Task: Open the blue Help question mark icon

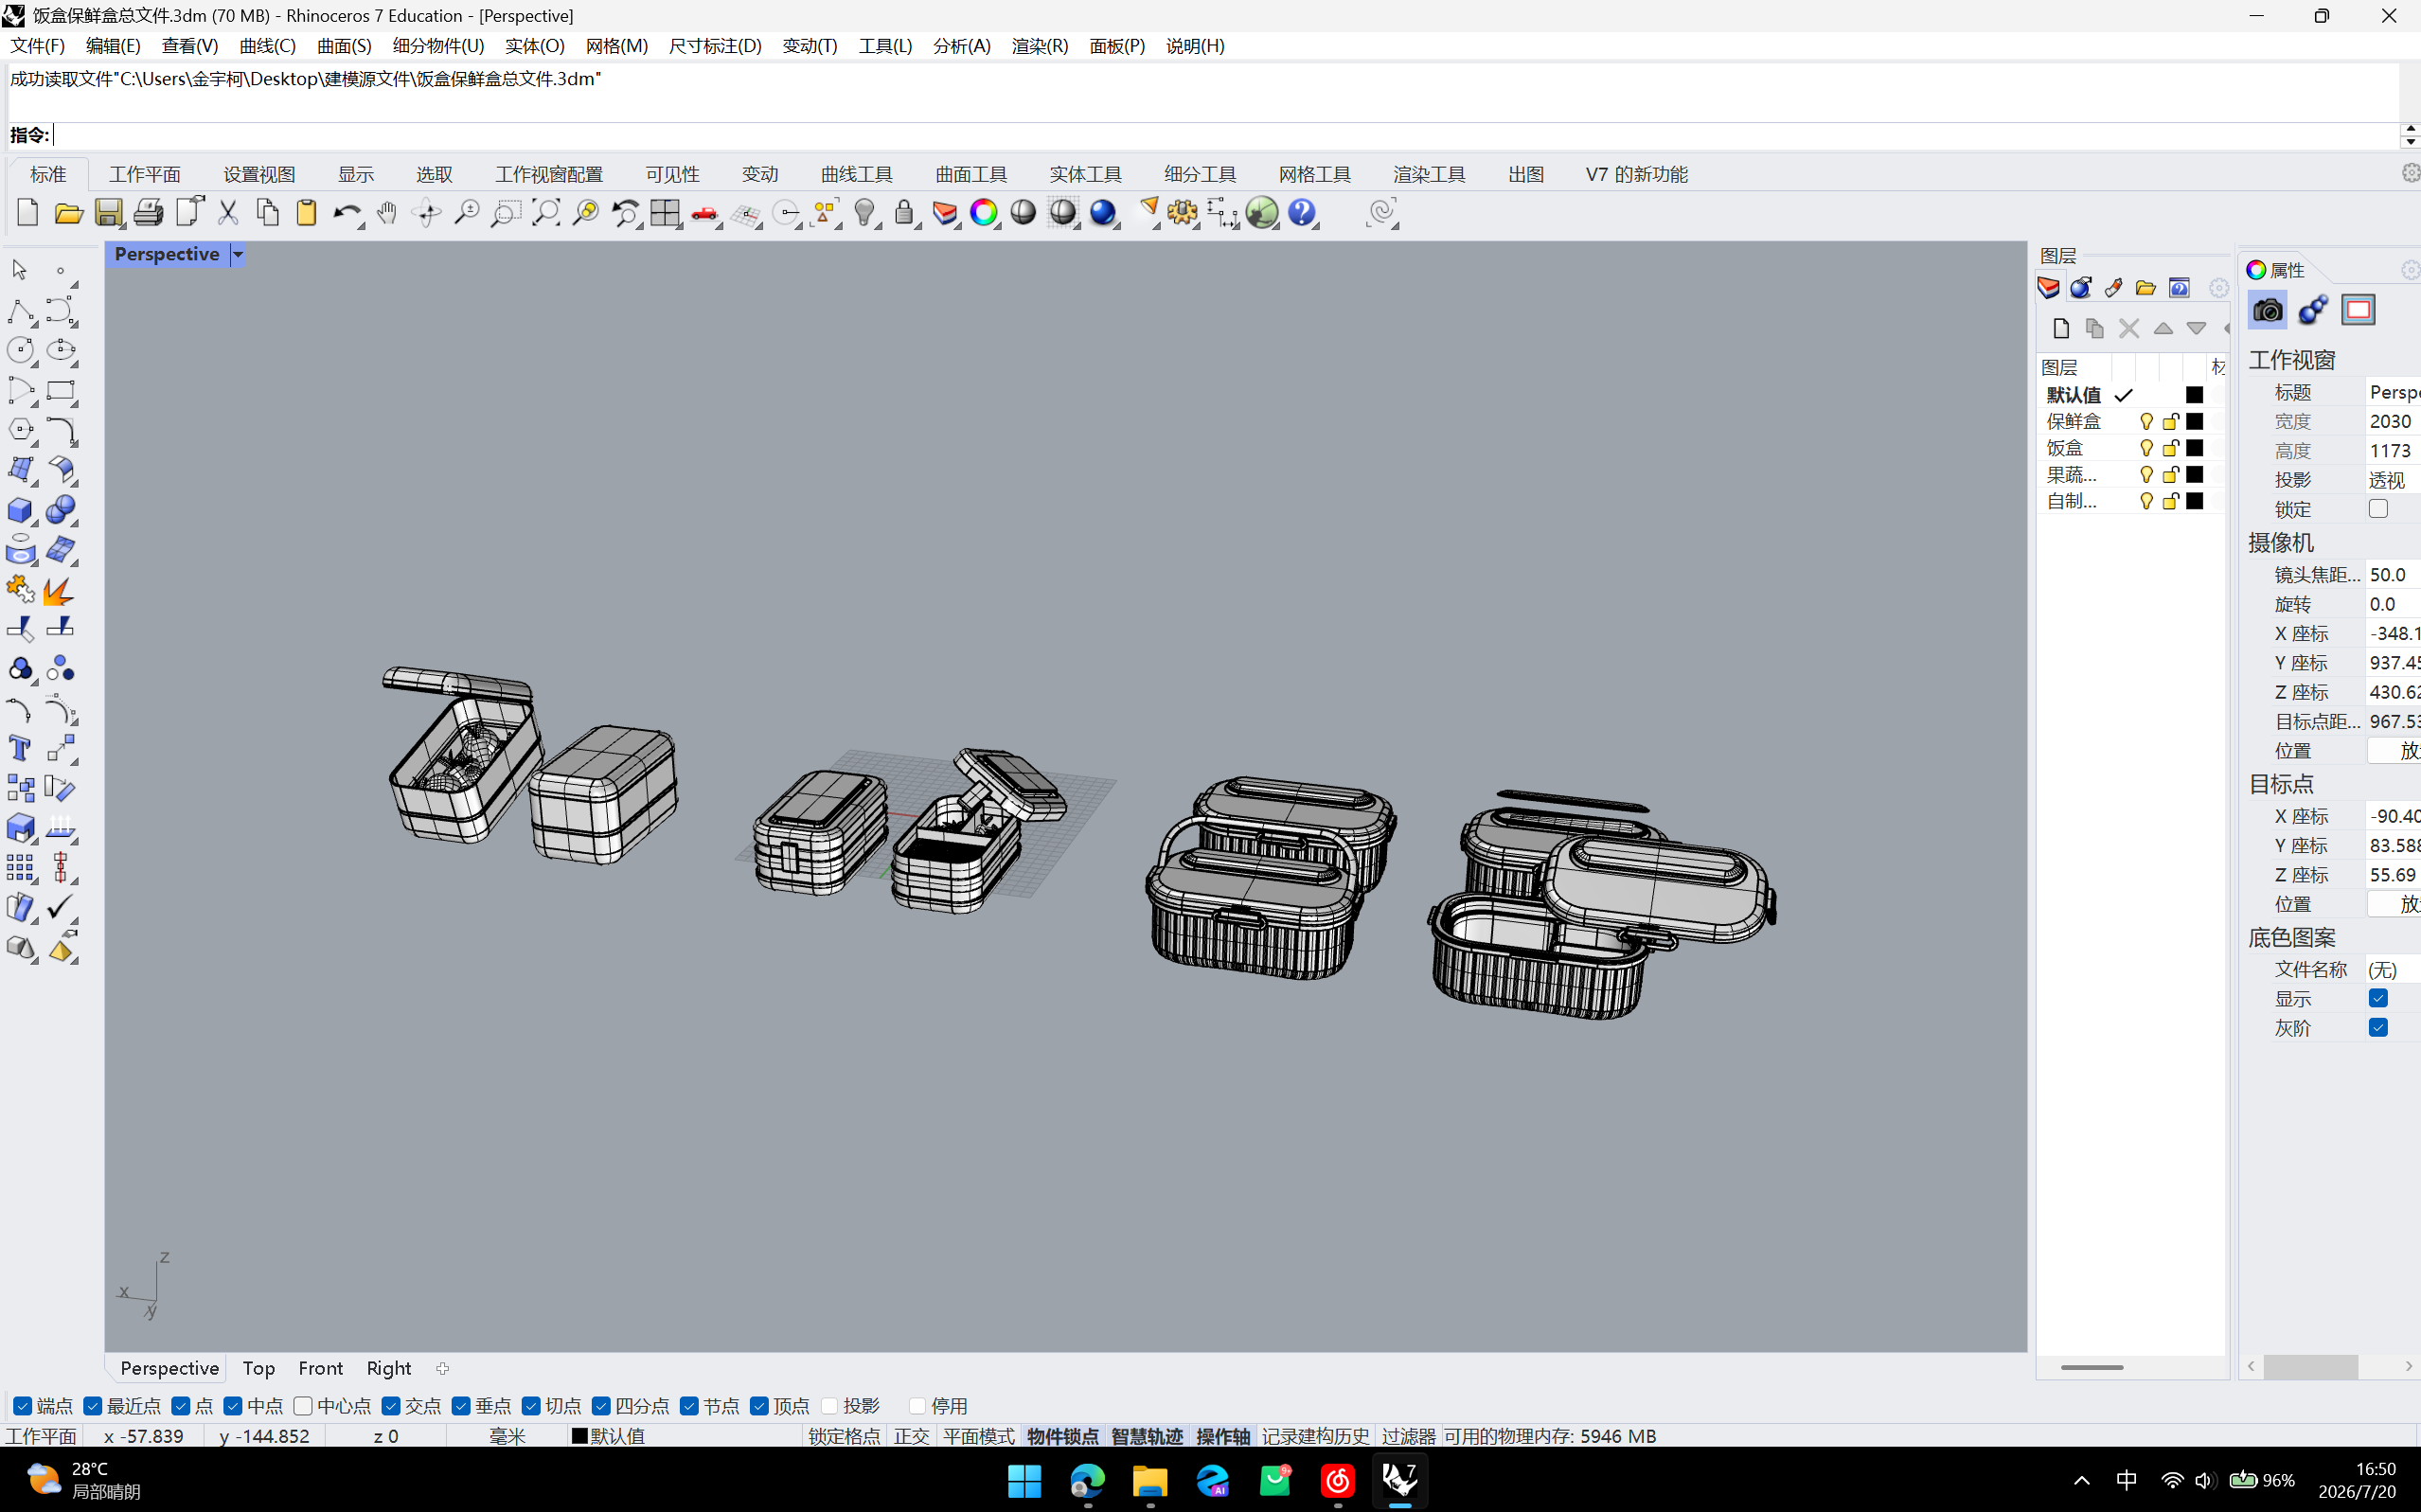Action: (x=1301, y=212)
